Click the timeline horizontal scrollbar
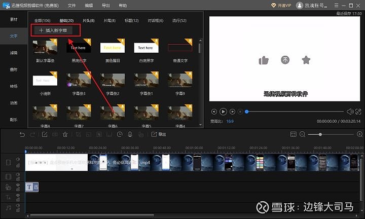 click(x=92, y=216)
